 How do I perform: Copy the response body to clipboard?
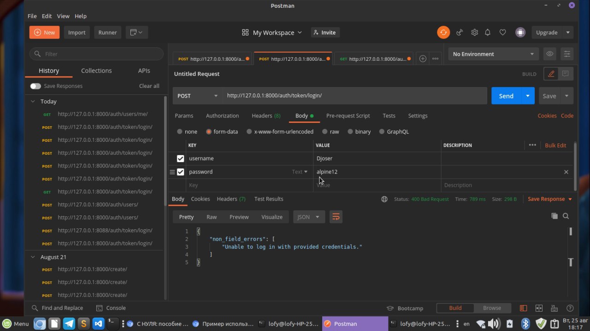pyautogui.click(x=555, y=216)
